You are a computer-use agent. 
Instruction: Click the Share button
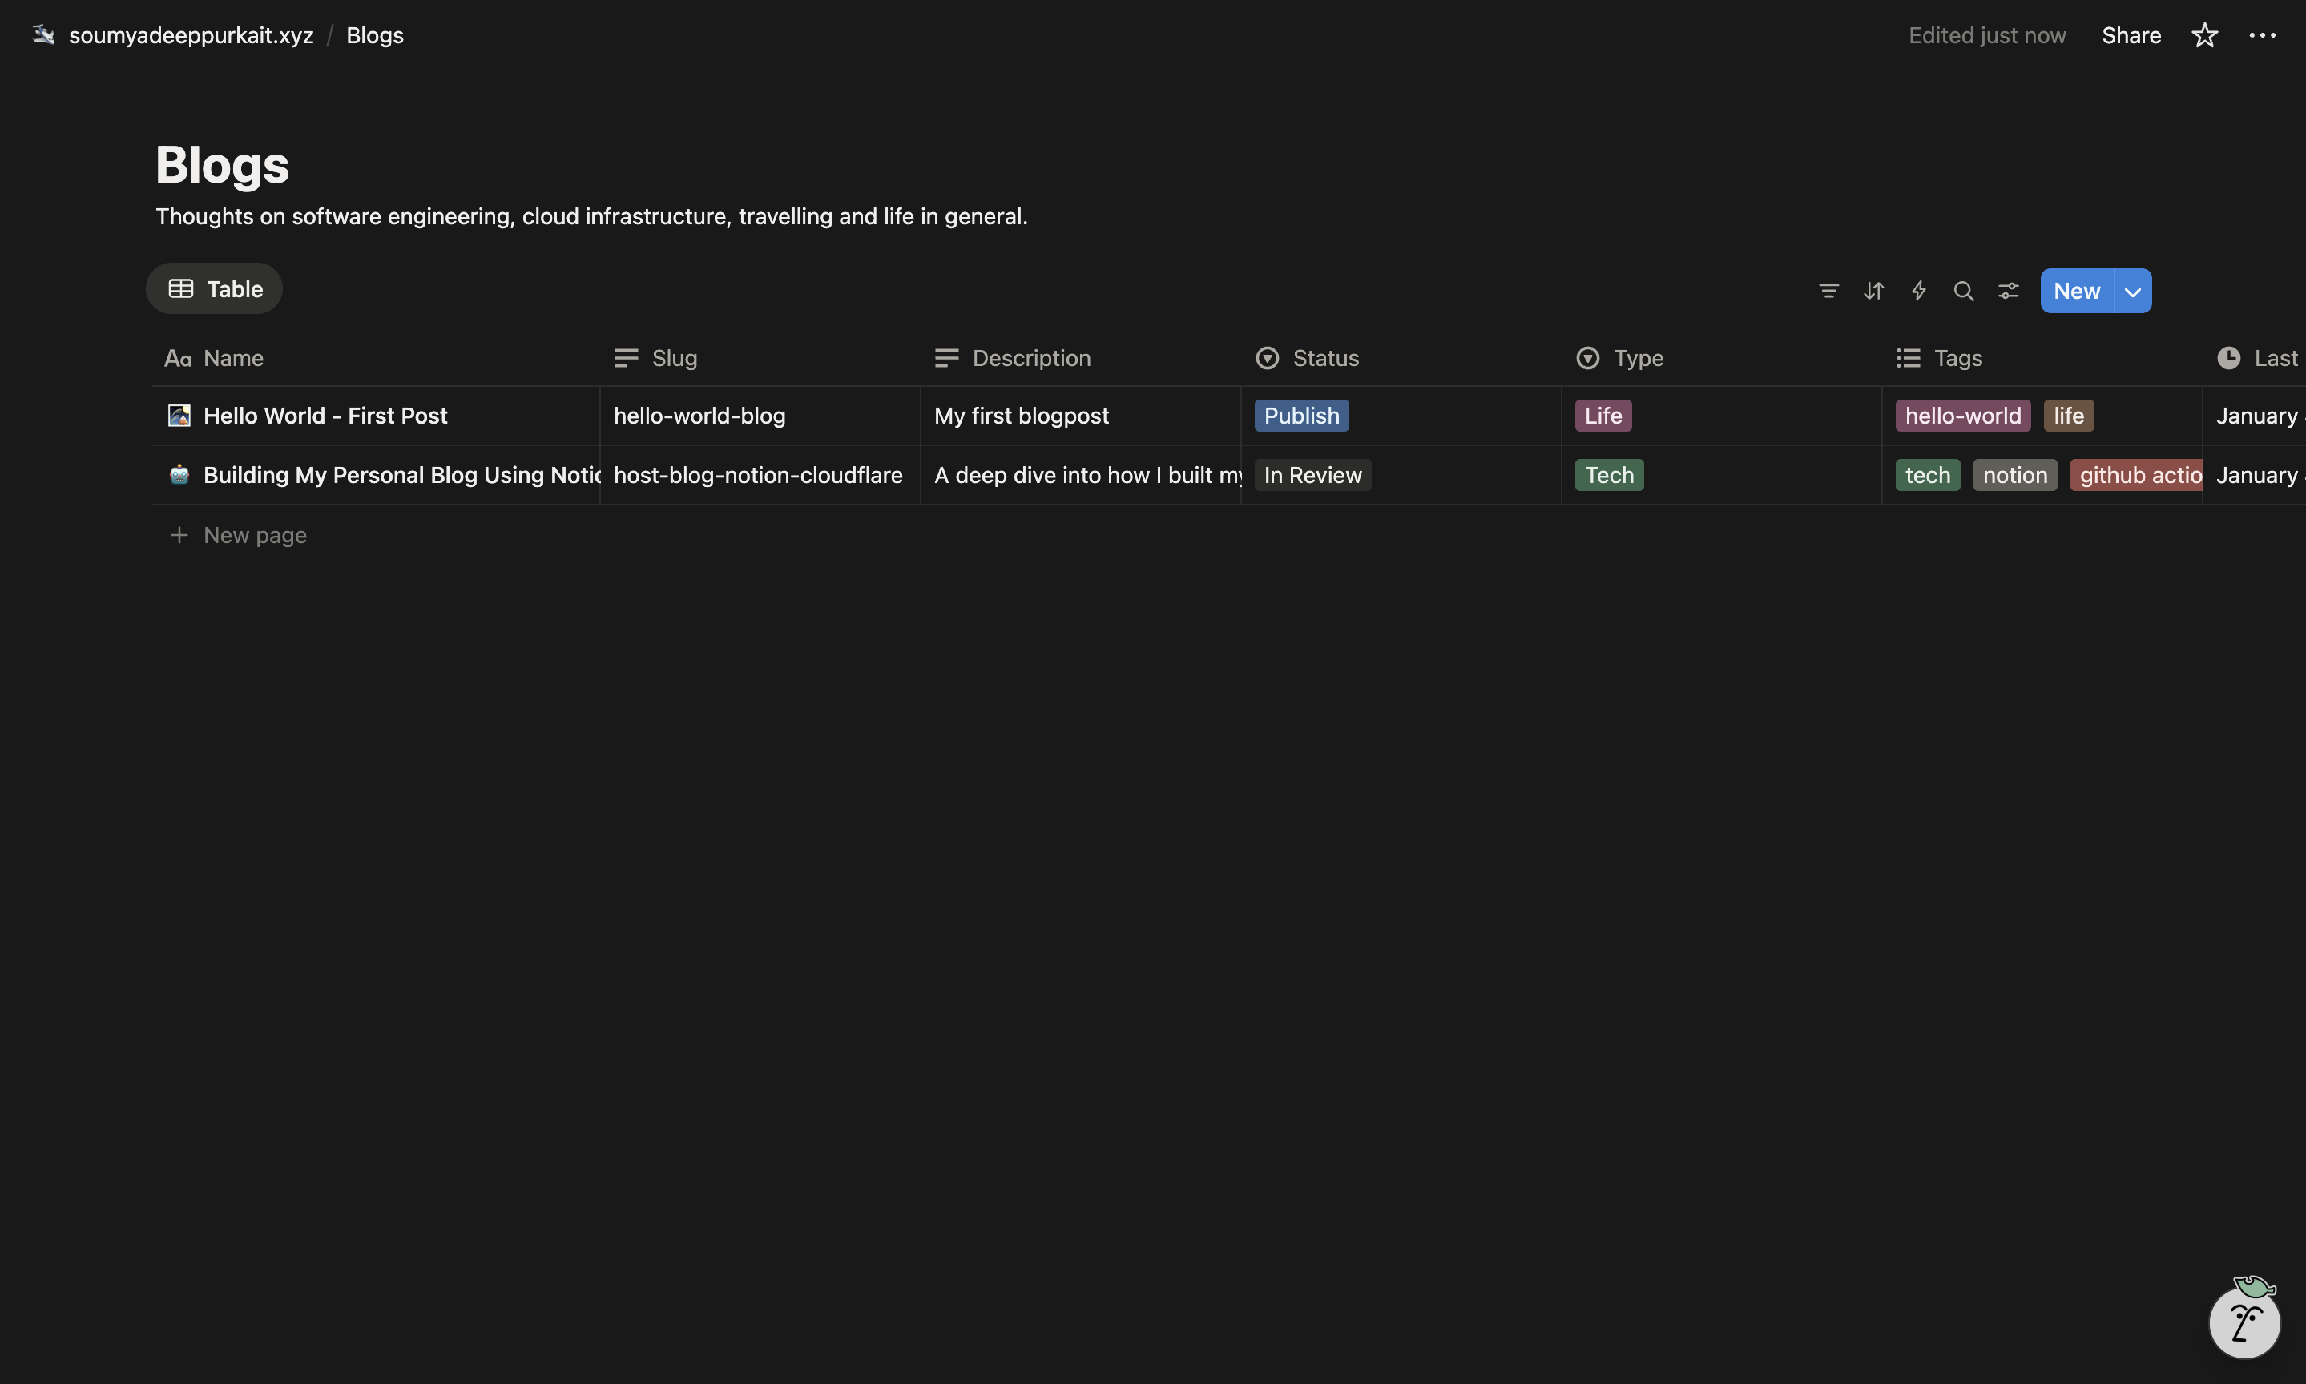(x=2131, y=35)
